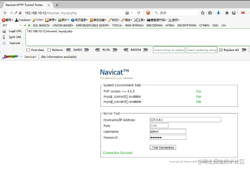Click the Insert string to replace field
Image resolution: width=250 pixels, height=170 pixels.
click(x=169, y=50)
